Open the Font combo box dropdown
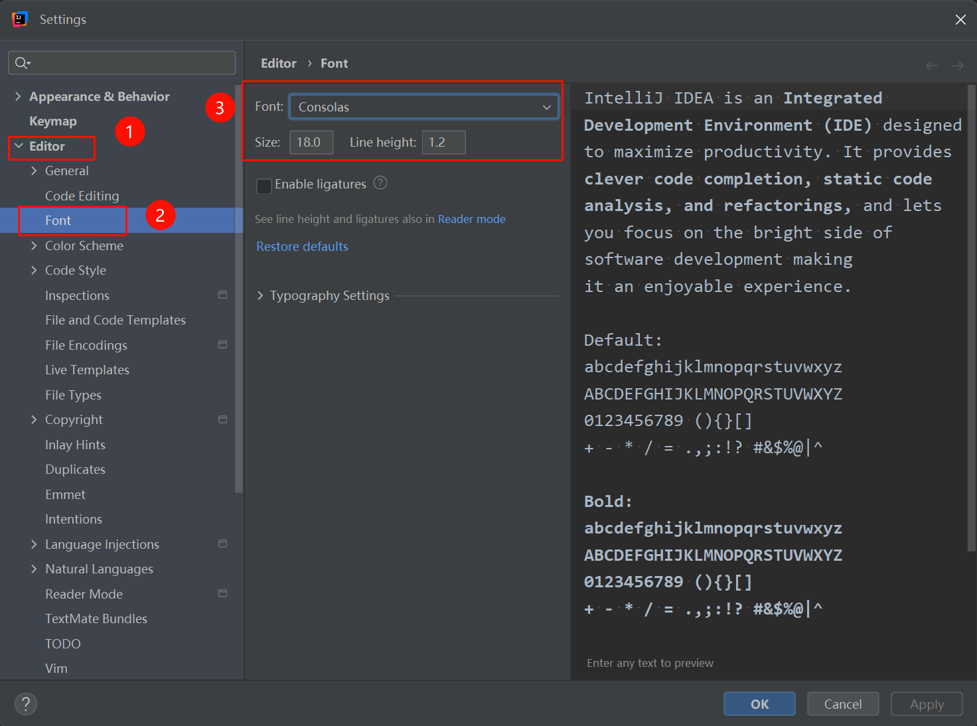977x726 pixels. [x=423, y=107]
